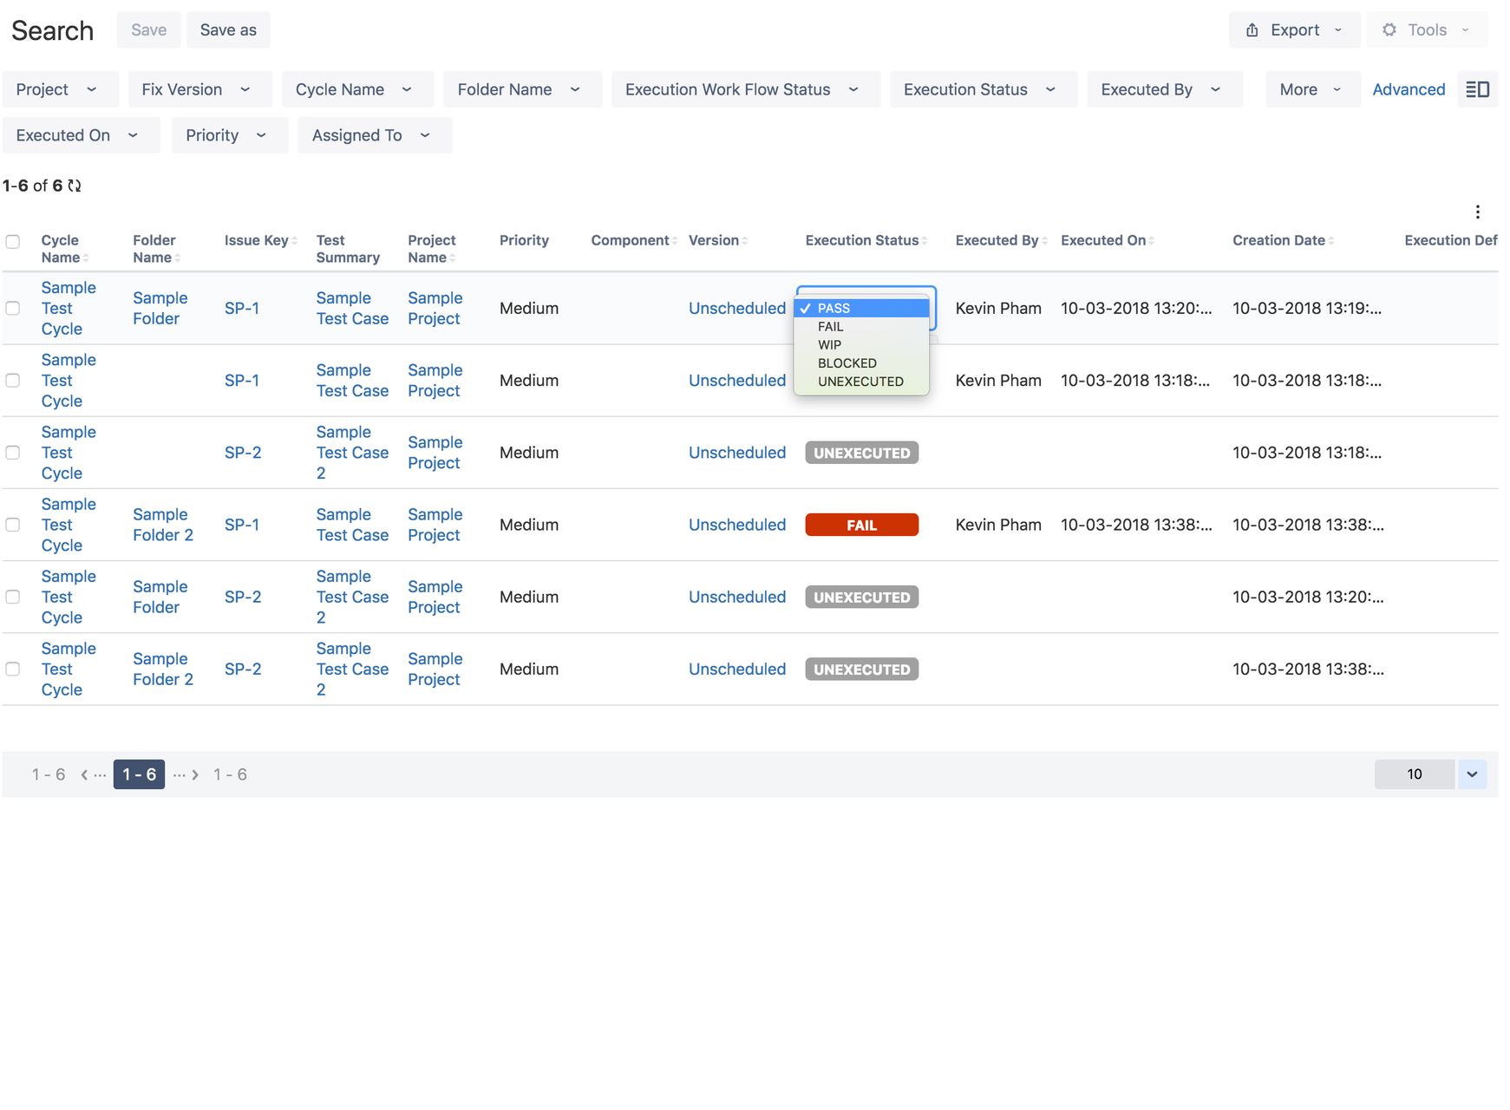Click the last page 1 - 6 label
Viewport: 1510px width, 1110px height.
[x=230, y=774]
